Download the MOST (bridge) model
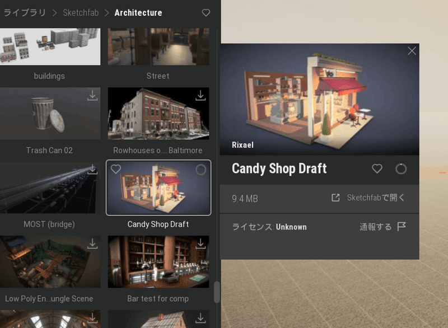The image size is (448, 328). (92, 169)
